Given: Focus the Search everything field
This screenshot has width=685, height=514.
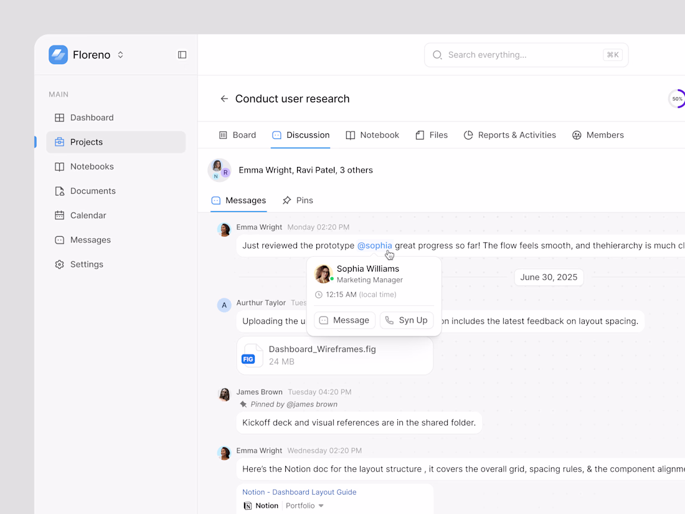Looking at the screenshot, I should point(526,55).
